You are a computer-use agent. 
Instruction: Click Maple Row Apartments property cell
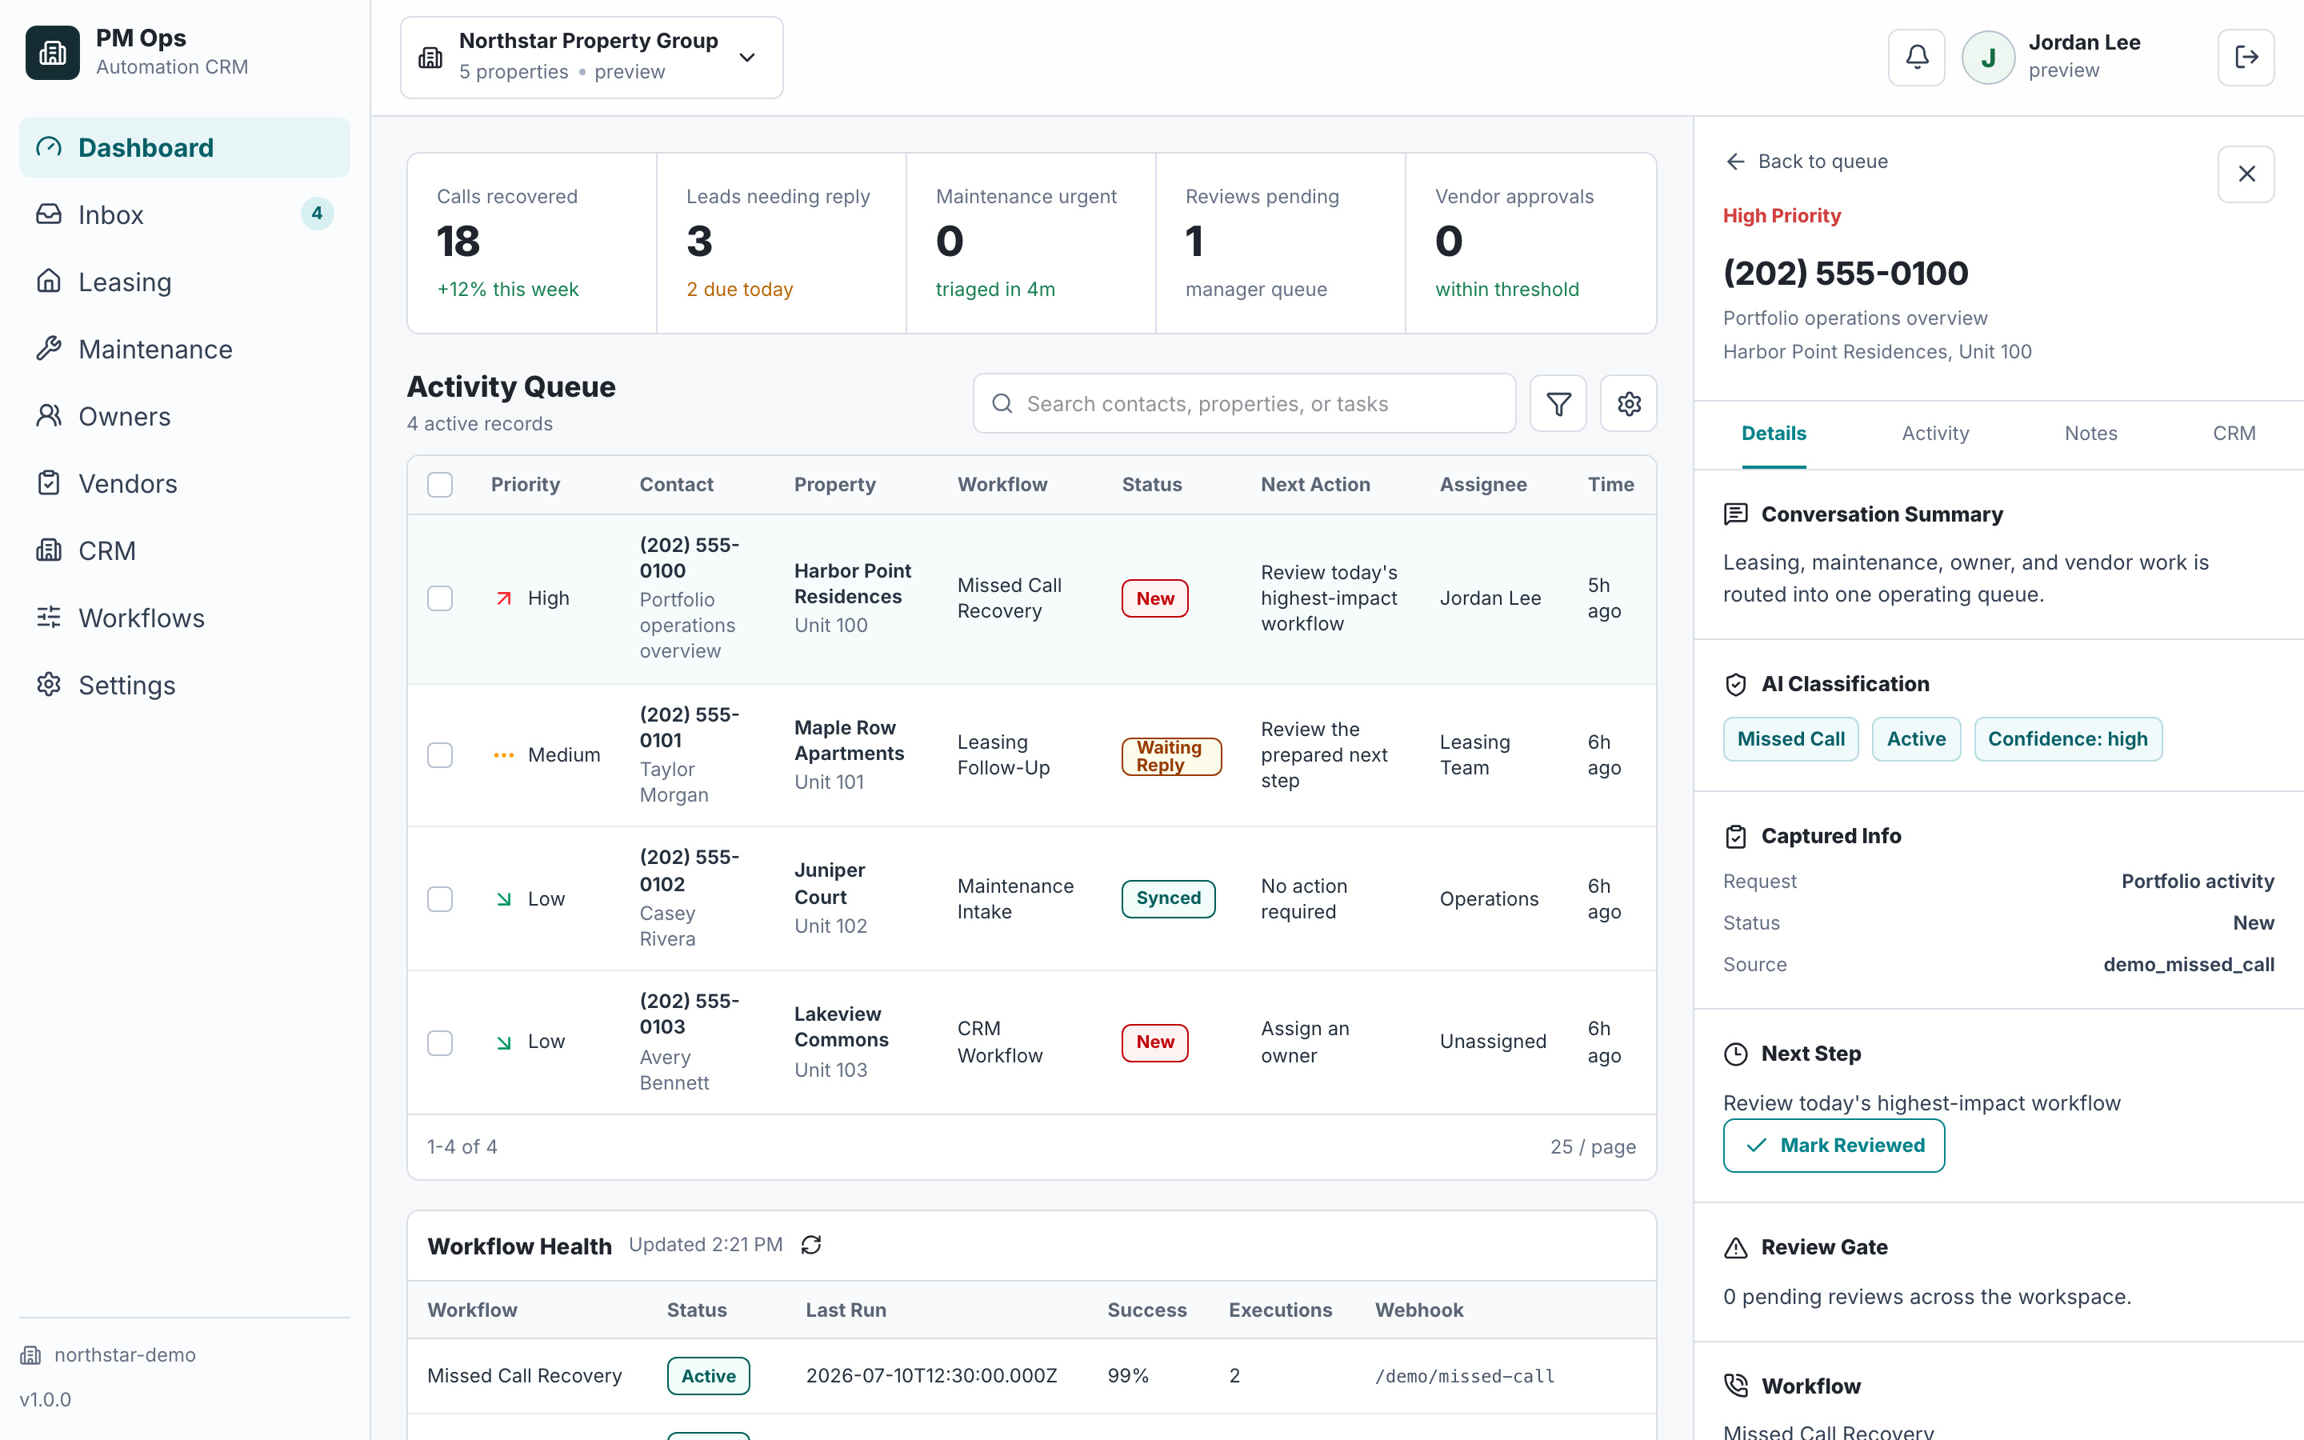click(850, 754)
